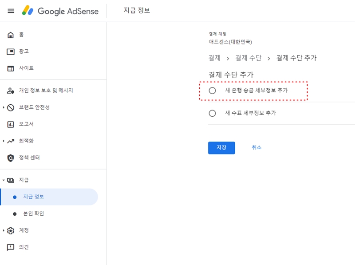The width and height of the screenshot is (355, 265).
Task: Click the 의견 feedback icon
Action: tap(10, 247)
